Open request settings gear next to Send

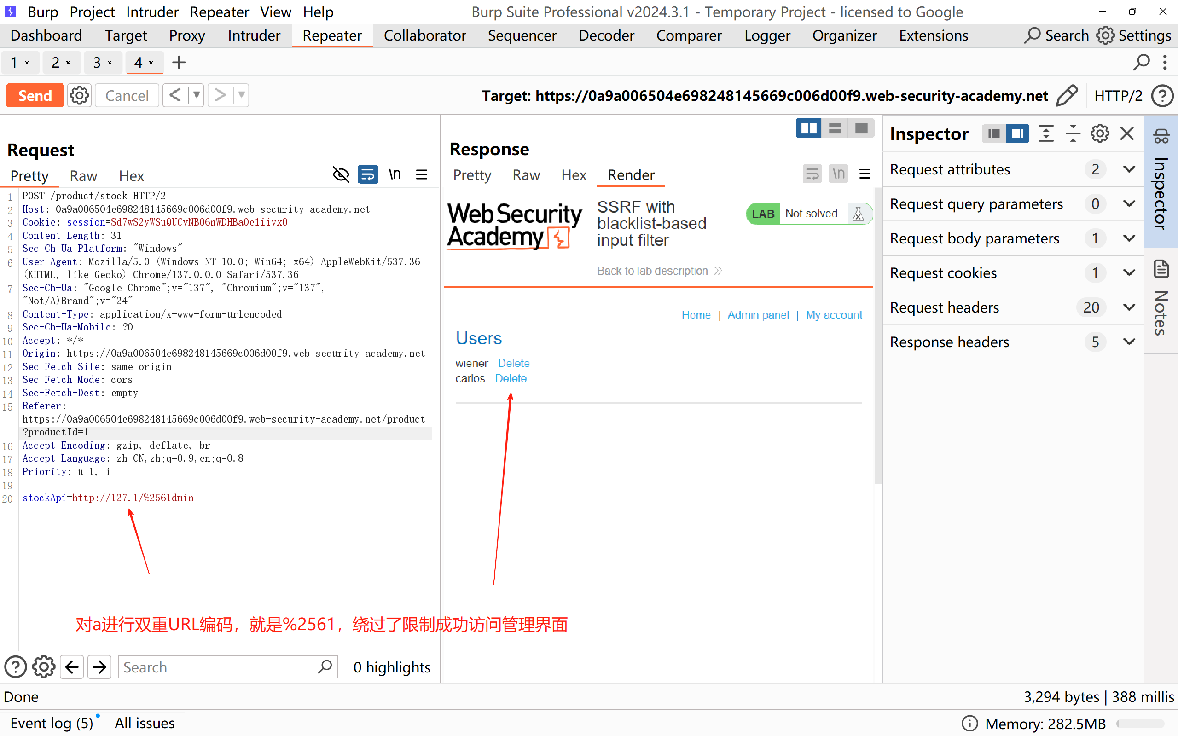(79, 95)
